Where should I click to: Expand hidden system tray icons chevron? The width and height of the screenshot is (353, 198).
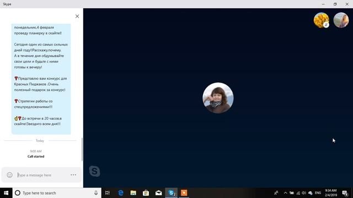click(x=286, y=193)
